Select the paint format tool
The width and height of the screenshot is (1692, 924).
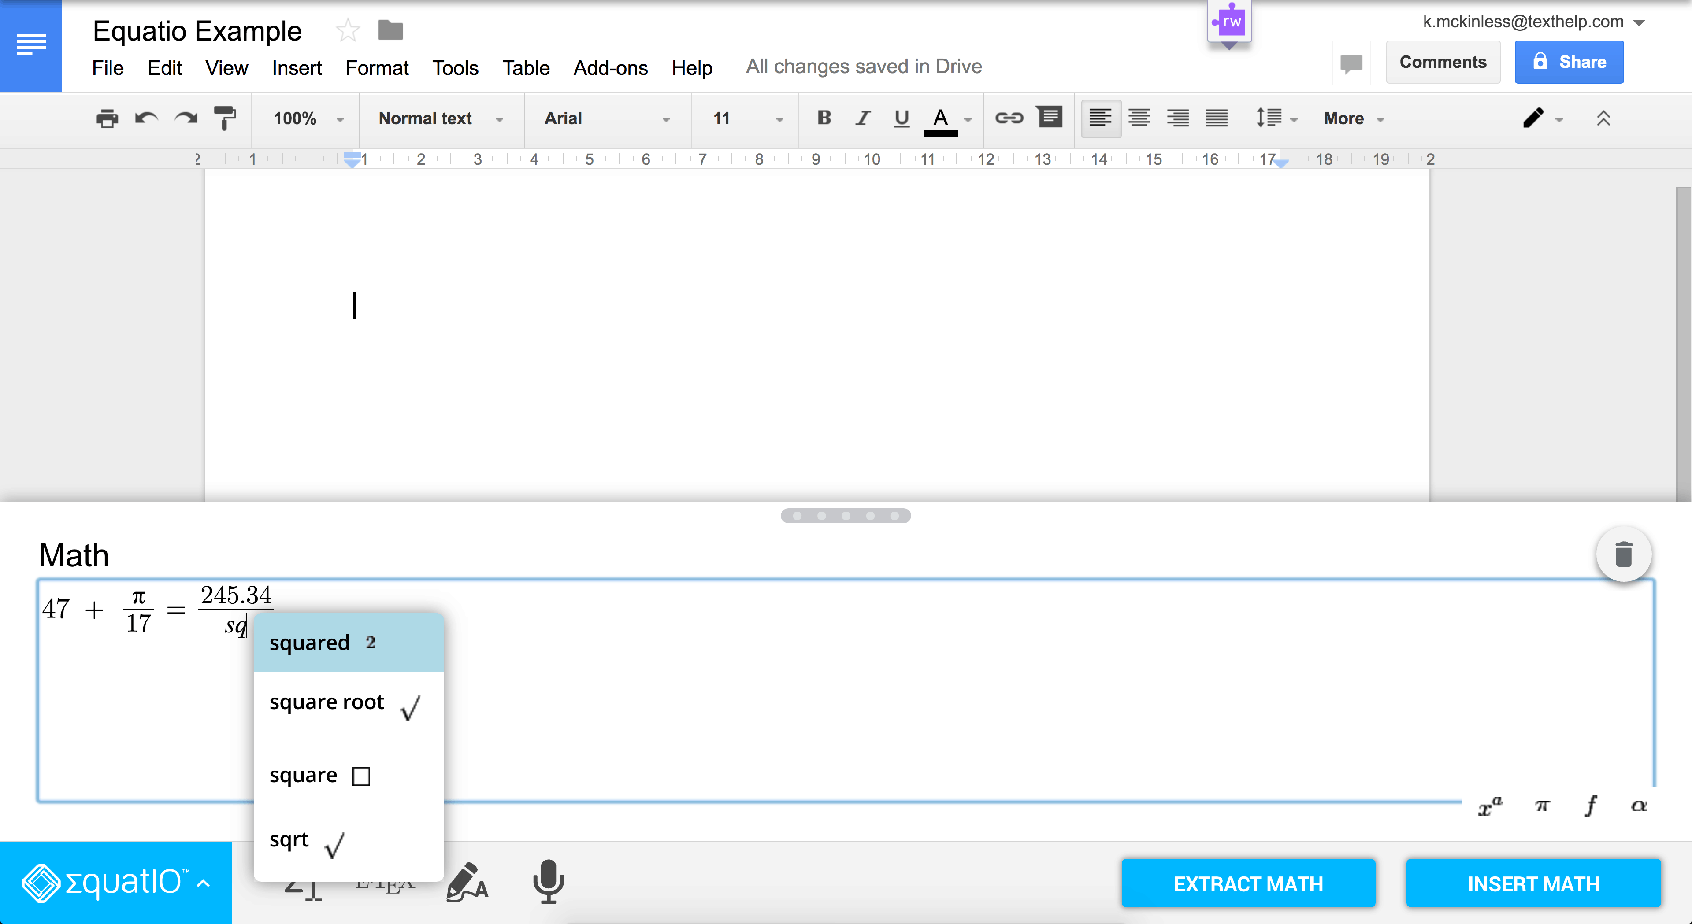225,119
